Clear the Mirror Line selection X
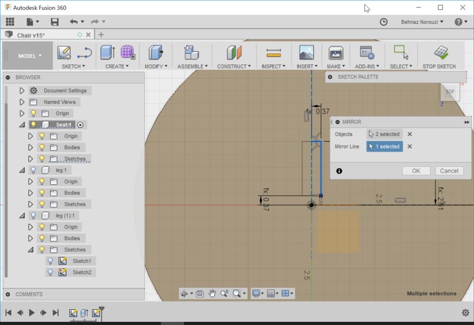This screenshot has height=325, width=474. (x=410, y=147)
